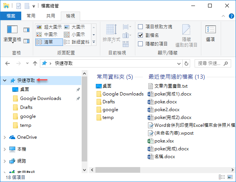This screenshot has height=182, width=236.
Task: Click 隱藏選取的項目 hide selected items
Action: [186, 36]
